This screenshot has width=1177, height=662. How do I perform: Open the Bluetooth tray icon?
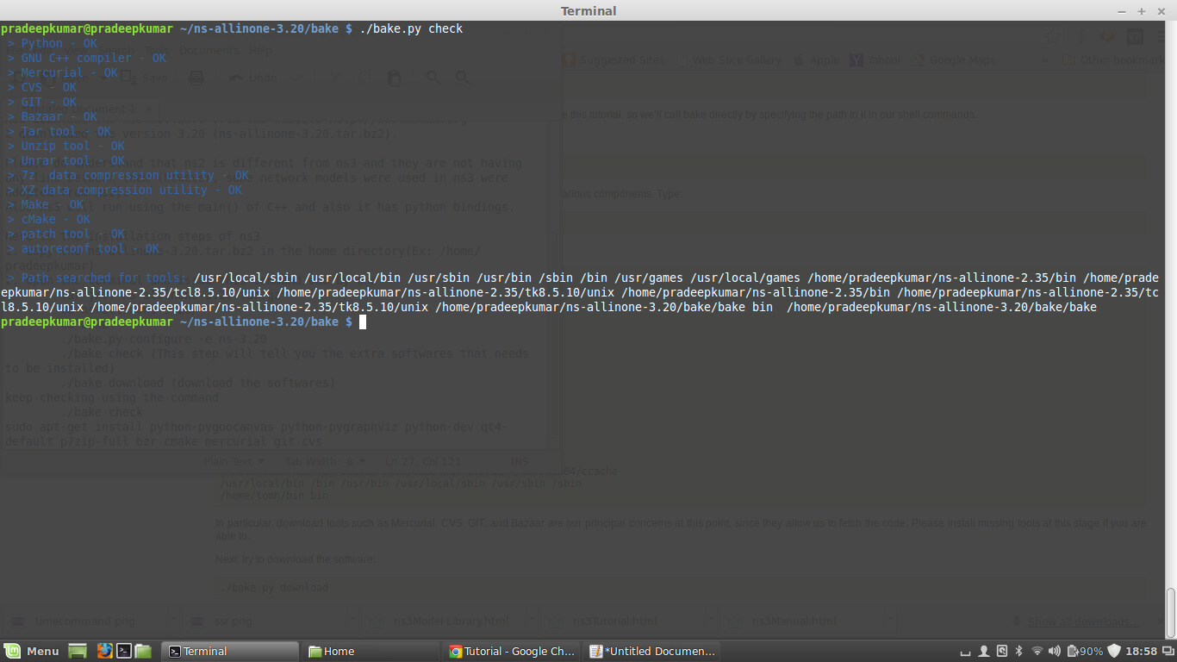tap(1018, 651)
